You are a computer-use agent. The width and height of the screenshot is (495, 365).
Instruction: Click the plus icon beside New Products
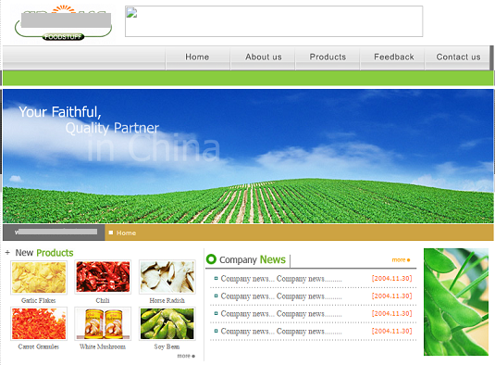tap(7, 253)
